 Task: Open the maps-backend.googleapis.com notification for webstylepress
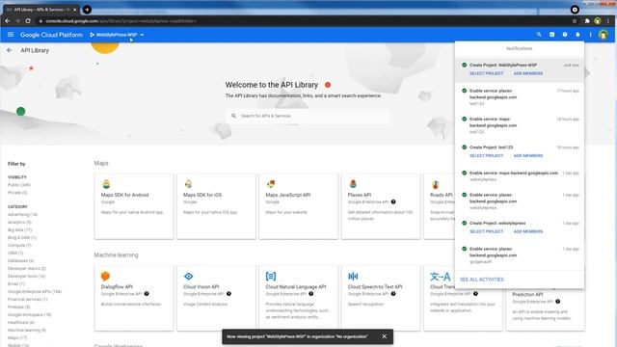[x=520, y=175]
